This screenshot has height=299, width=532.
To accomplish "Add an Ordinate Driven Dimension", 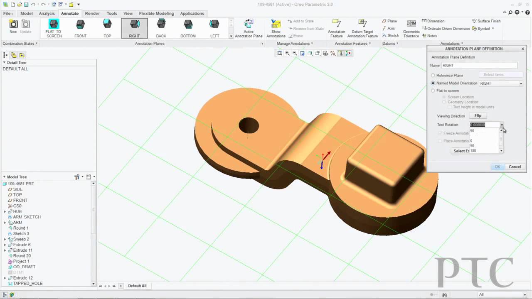I will click(446, 29).
